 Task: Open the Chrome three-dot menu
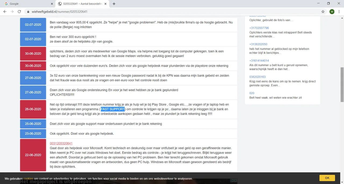point(339,12)
